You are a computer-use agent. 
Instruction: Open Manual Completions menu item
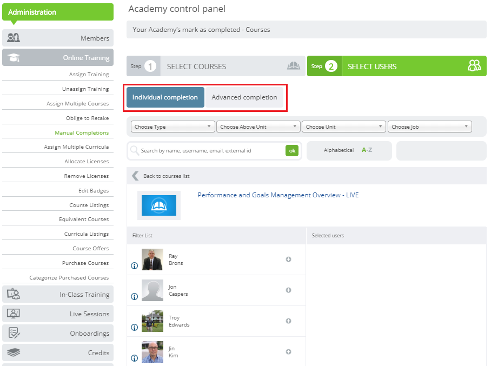pyautogui.click(x=82, y=133)
